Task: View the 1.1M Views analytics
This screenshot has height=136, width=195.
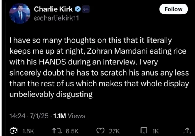Action: coord(67,115)
